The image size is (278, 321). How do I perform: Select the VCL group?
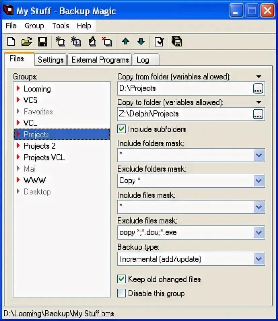62,123
